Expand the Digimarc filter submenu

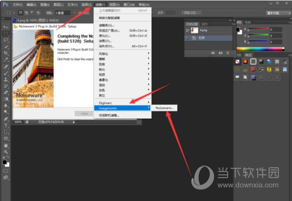click(123, 103)
